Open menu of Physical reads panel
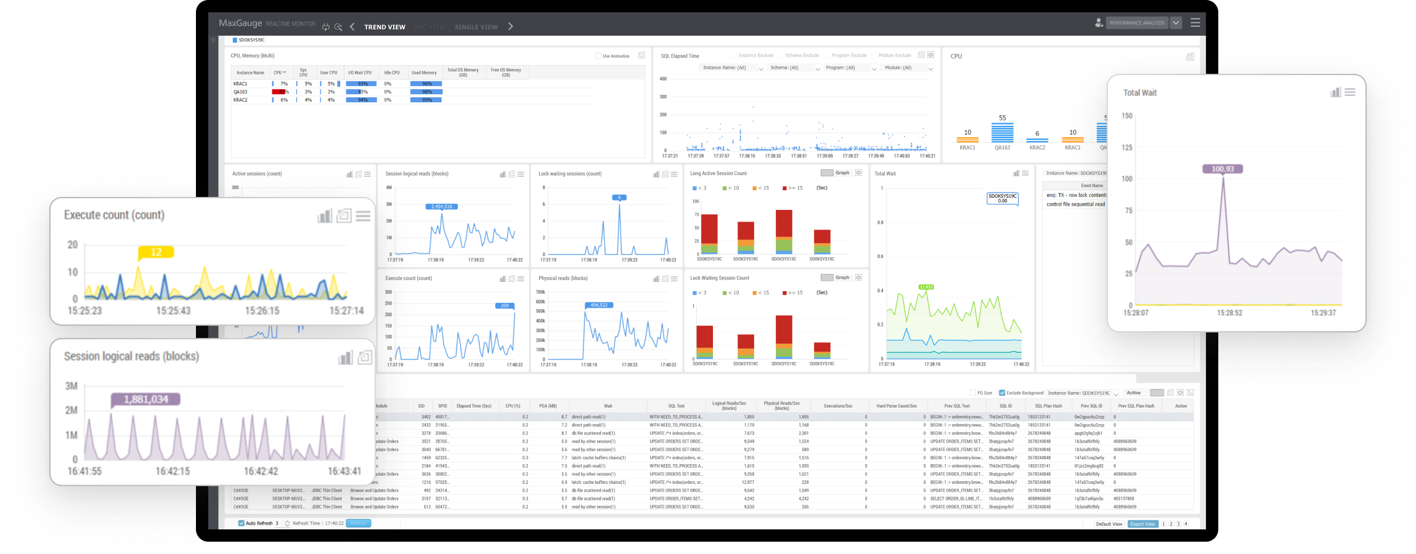This screenshot has height=554, width=1416. (674, 279)
